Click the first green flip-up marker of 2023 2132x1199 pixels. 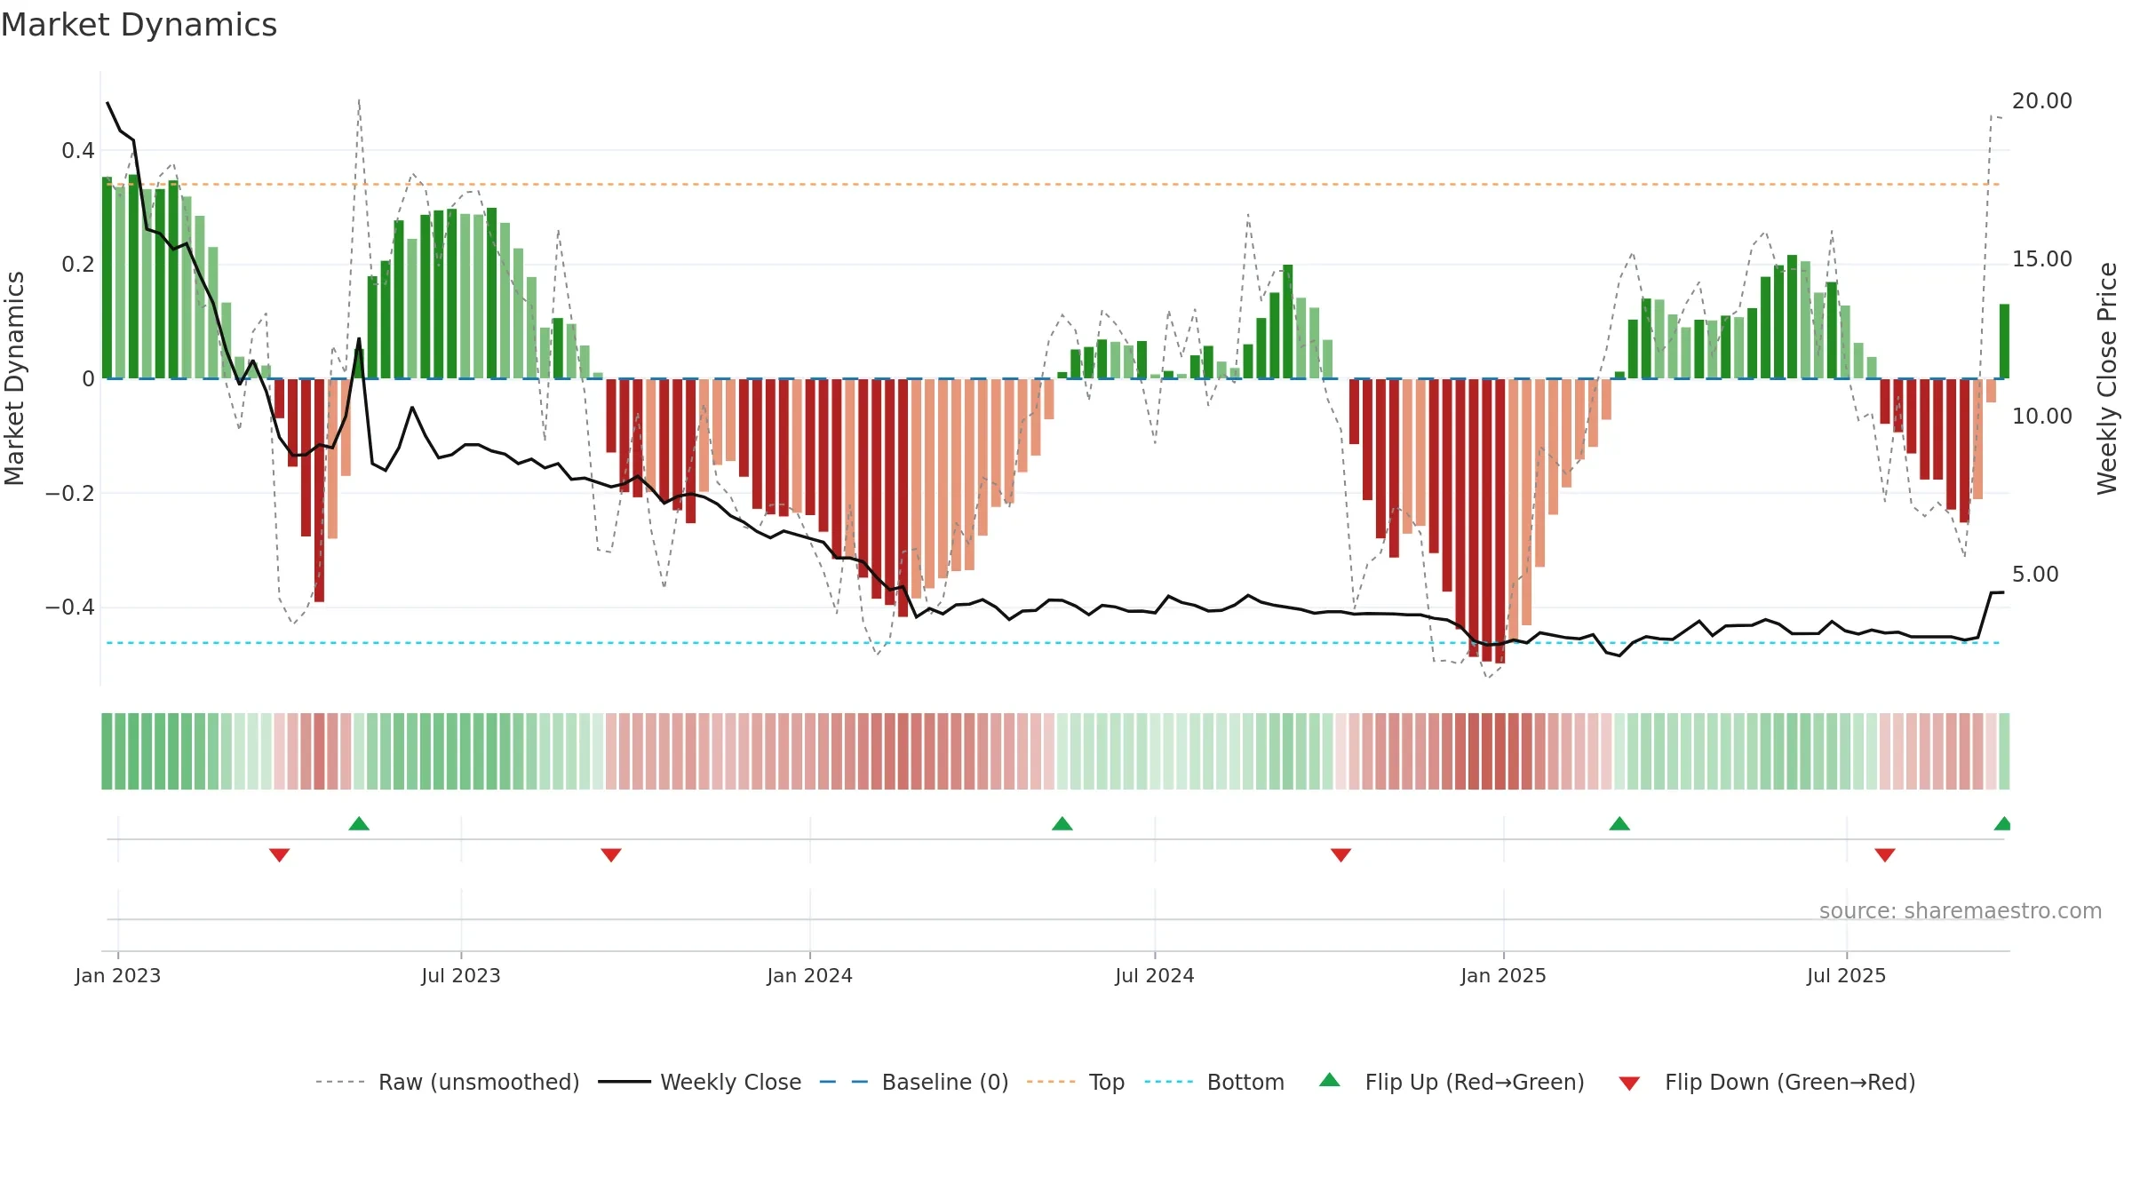(359, 823)
